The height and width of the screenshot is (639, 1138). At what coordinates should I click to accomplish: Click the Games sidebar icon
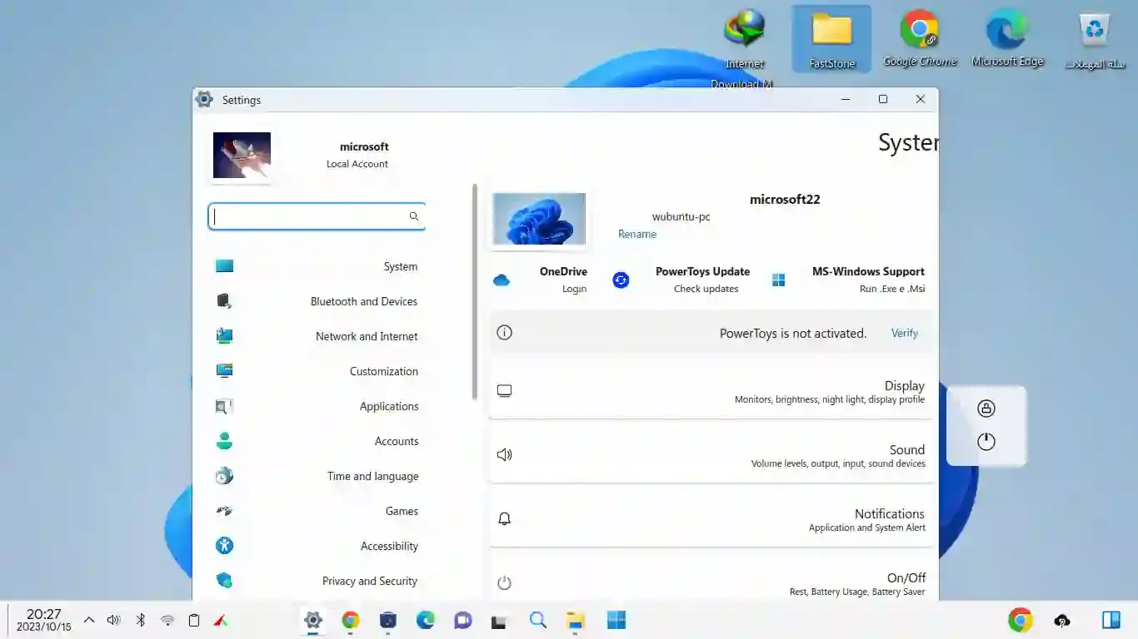pyautogui.click(x=224, y=511)
